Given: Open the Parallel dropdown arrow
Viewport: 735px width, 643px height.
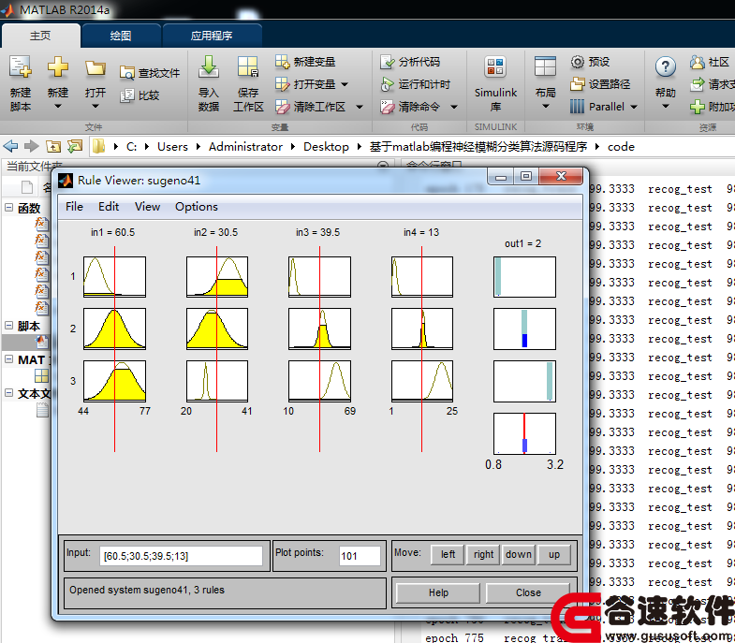Looking at the screenshot, I should coord(634,107).
